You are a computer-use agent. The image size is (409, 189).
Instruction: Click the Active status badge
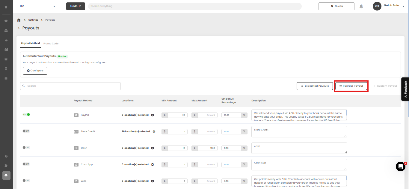[62, 56]
